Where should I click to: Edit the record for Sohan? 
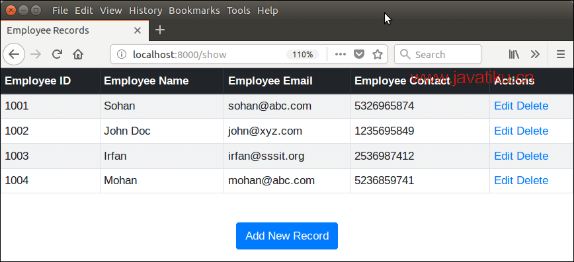pos(504,106)
